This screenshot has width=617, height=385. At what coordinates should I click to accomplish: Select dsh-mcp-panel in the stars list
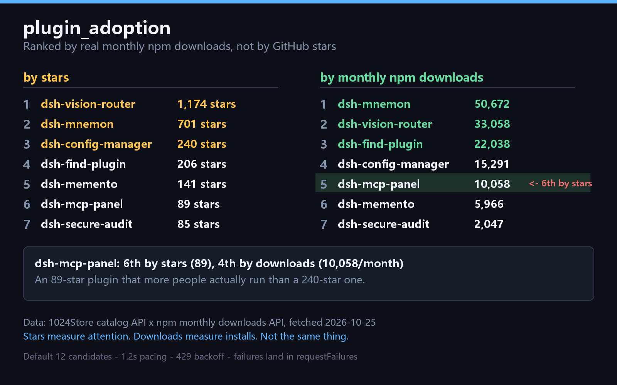click(82, 204)
